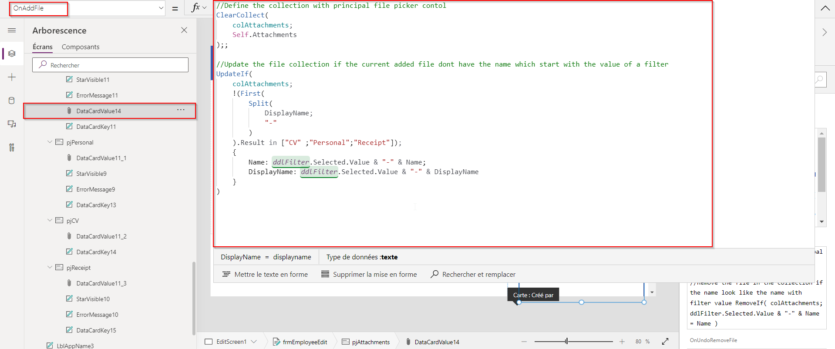
Task: Open Advanced tools icon in sidebar
Action: tap(12, 148)
